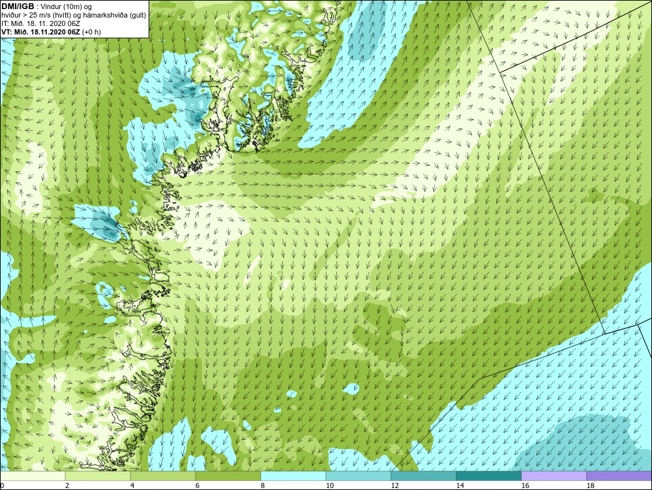The image size is (652, 490).
Task: Click the legend scale label '2'
Action: pos(67,485)
